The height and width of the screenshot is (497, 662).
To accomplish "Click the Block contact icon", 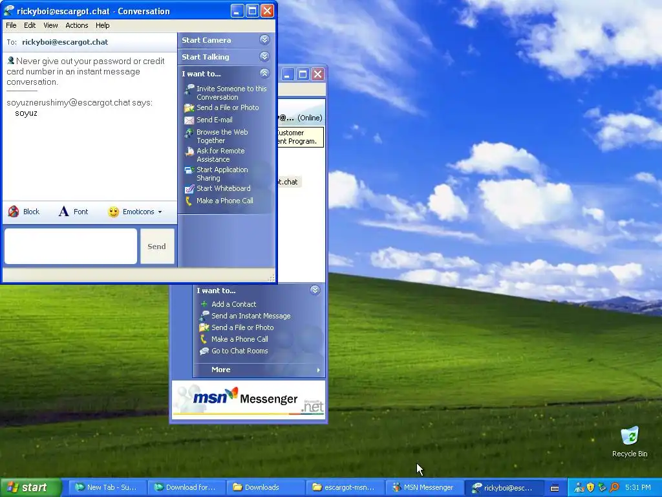I will [14, 212].
